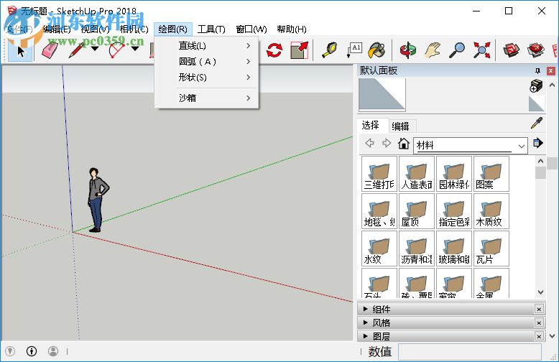Image resolution: width=559 pixels, height=362 pixels.
Task: Open the 文件(F) menu
Action: [x=19, y=29]
